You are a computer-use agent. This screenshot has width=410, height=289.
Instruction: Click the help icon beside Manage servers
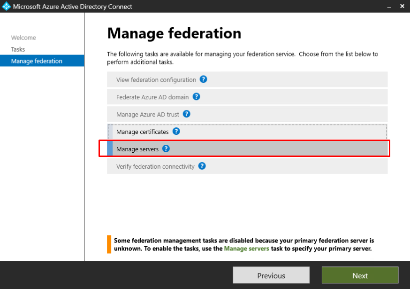click(166, 149)
